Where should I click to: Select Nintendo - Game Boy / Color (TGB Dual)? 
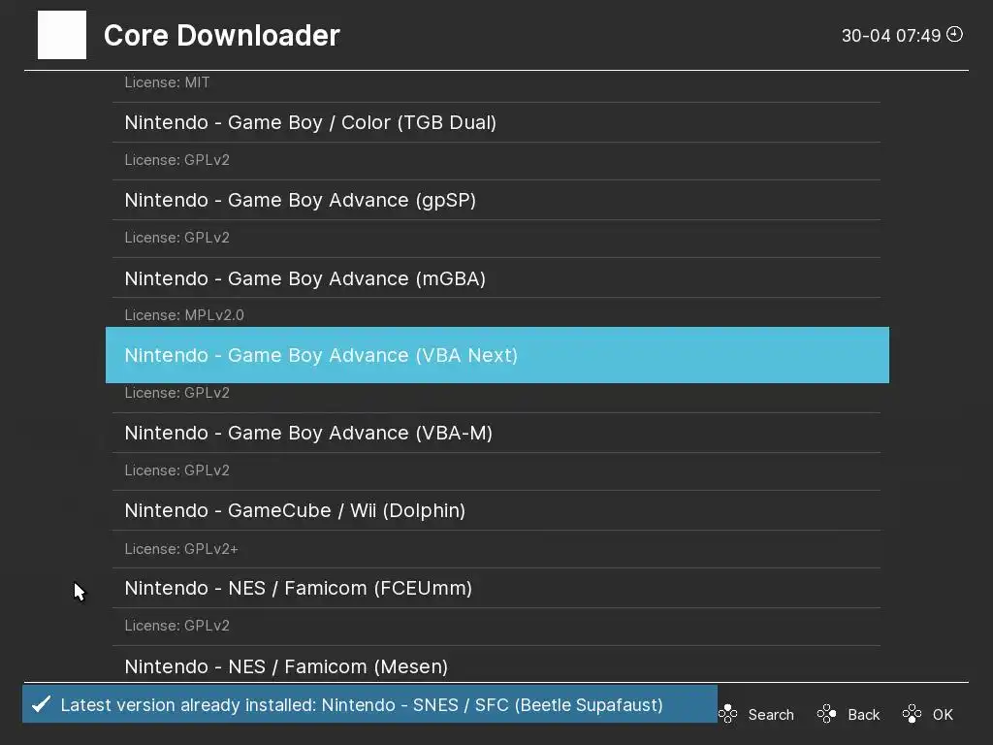pos(496,122)
